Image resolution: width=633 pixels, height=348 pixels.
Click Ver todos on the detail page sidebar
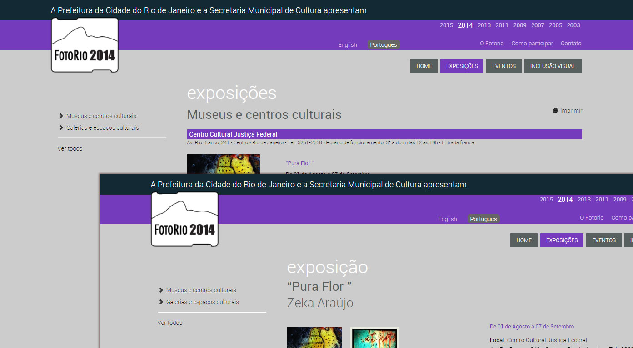click(170, 323)
